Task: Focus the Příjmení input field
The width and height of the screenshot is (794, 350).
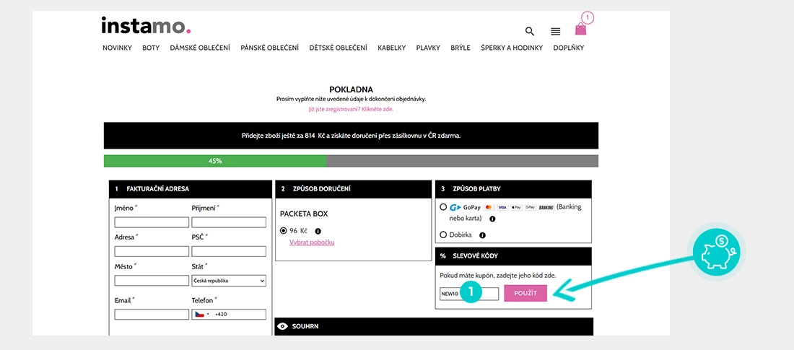Action: (x=229, y=222)
